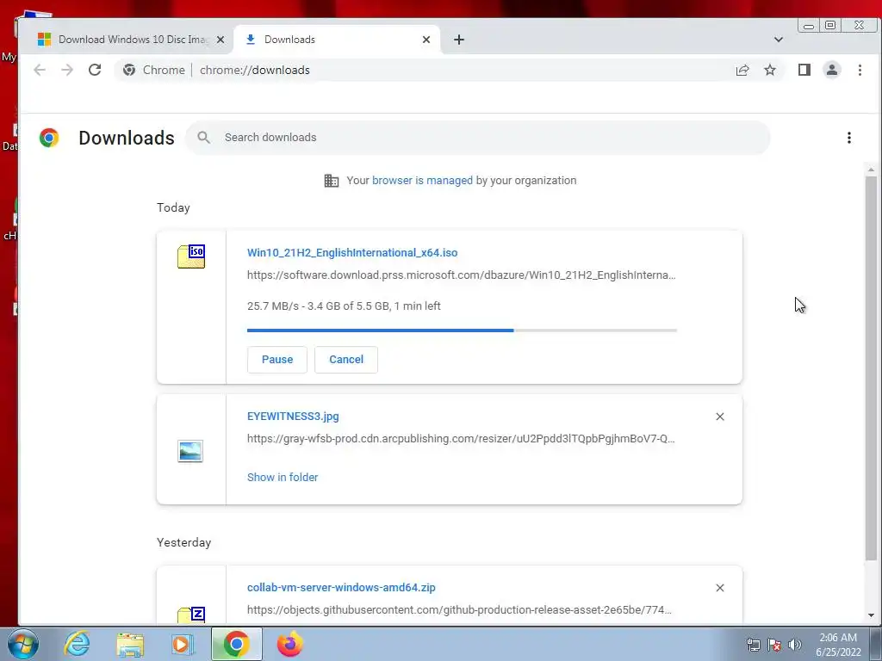Click the Chrome site info icon in address bar
This screenshot has height=661, width=882.
[x=129, y=70]
